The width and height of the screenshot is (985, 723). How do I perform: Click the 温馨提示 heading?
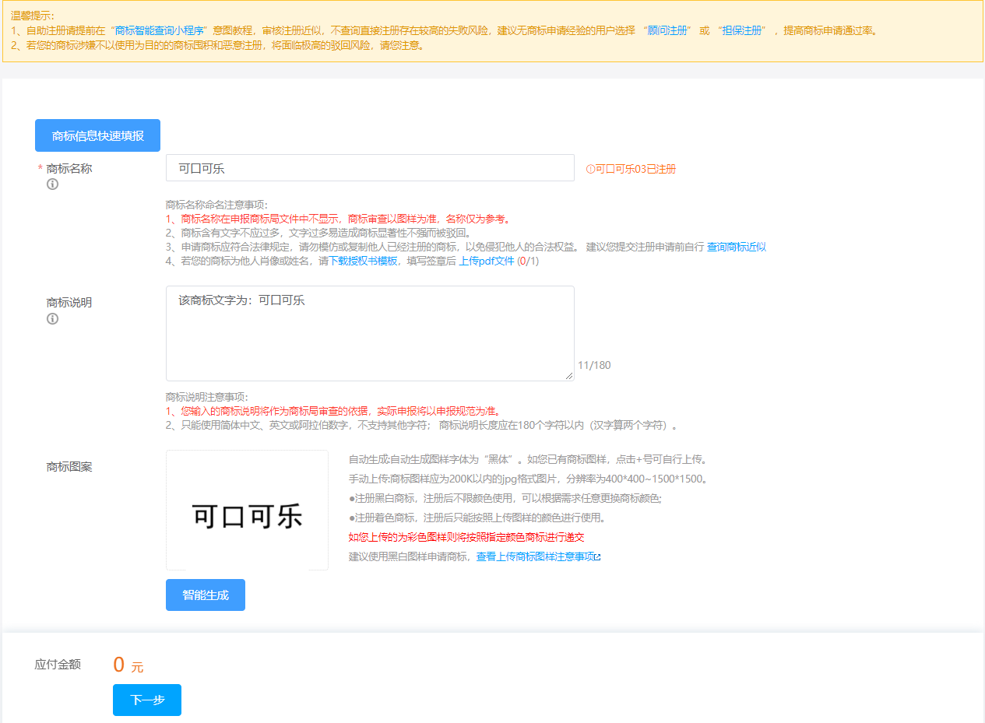point(33,16)
